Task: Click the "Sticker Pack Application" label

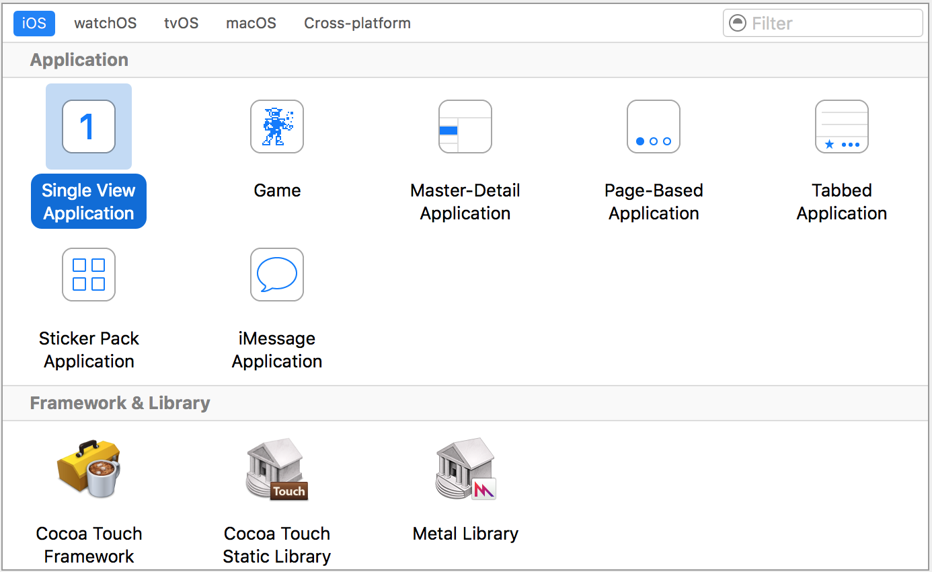Action: point(89,350)
